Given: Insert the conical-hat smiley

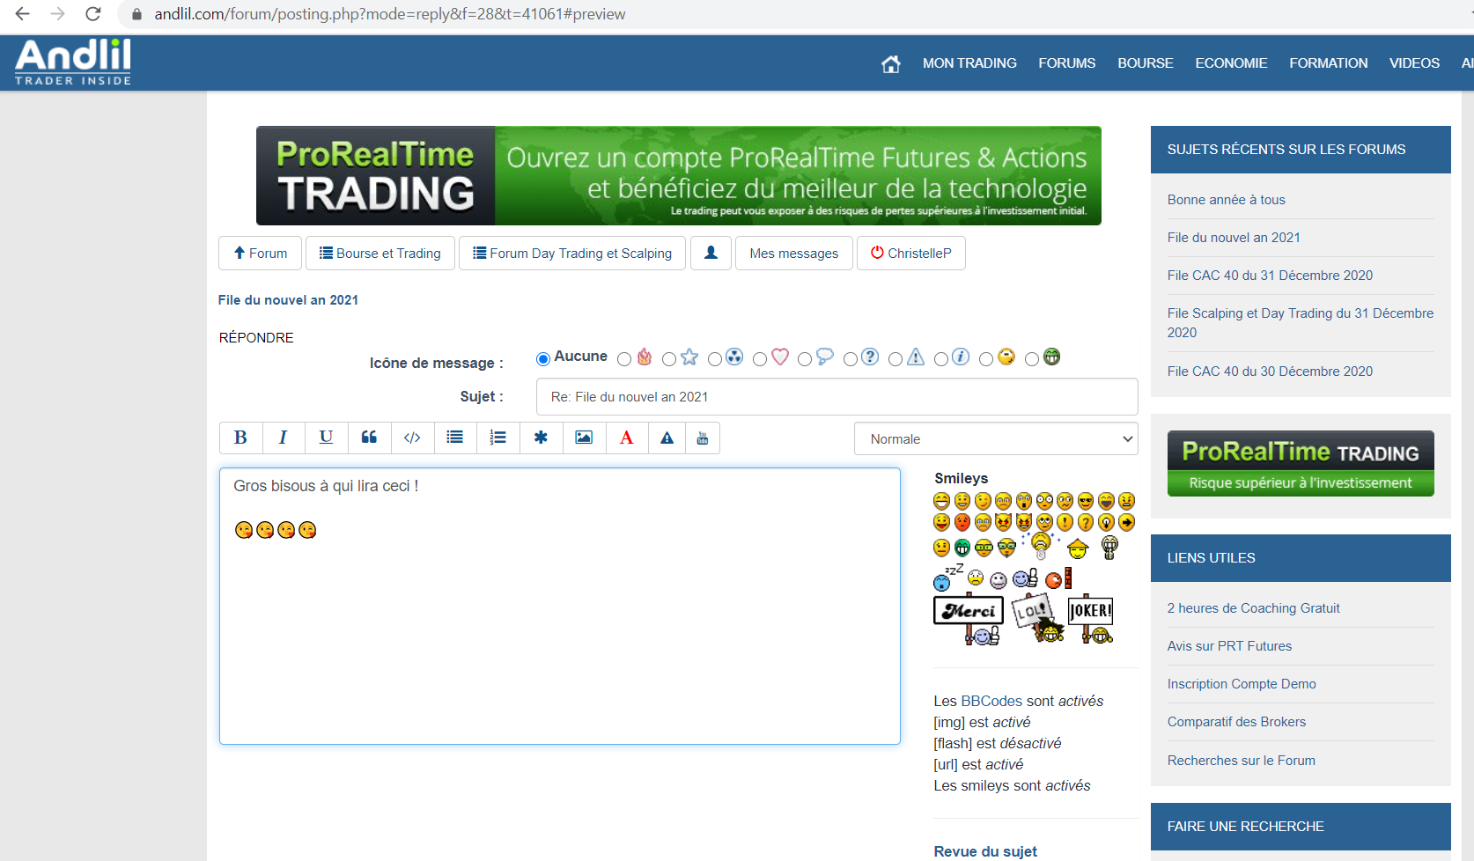Looking at the screenshot, I should pyautogui.click(x=1078, y=549).
